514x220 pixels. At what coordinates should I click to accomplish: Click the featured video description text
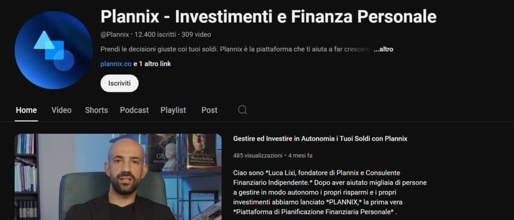(x=330, y=192)
